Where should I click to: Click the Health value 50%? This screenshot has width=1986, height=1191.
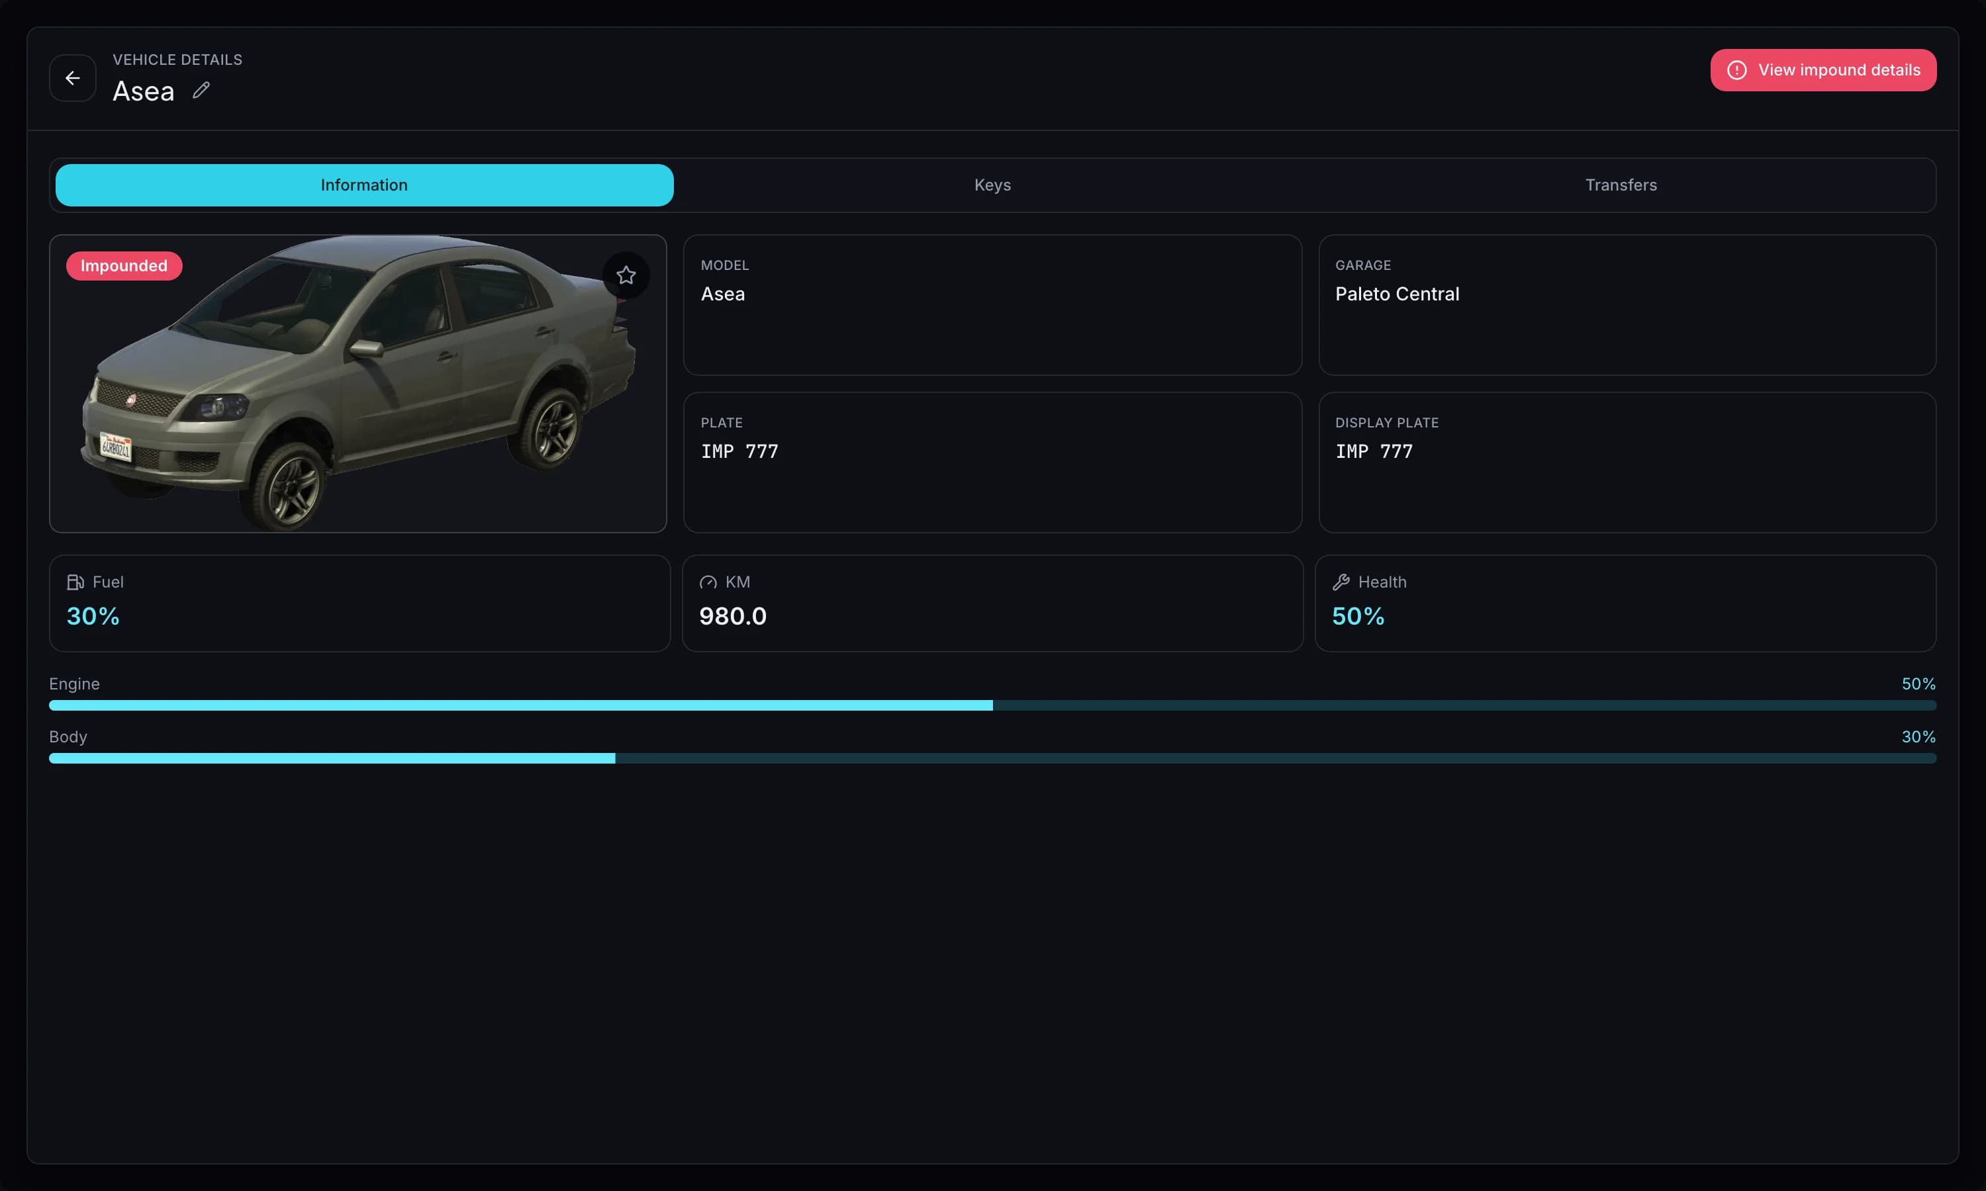pos(1358,617)
